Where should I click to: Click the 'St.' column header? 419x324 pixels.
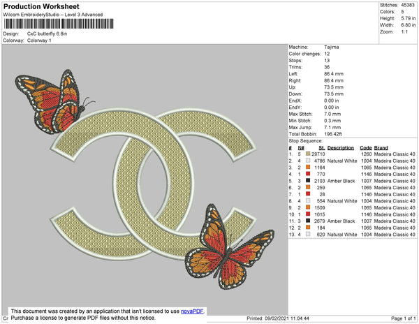coord(322,148)
